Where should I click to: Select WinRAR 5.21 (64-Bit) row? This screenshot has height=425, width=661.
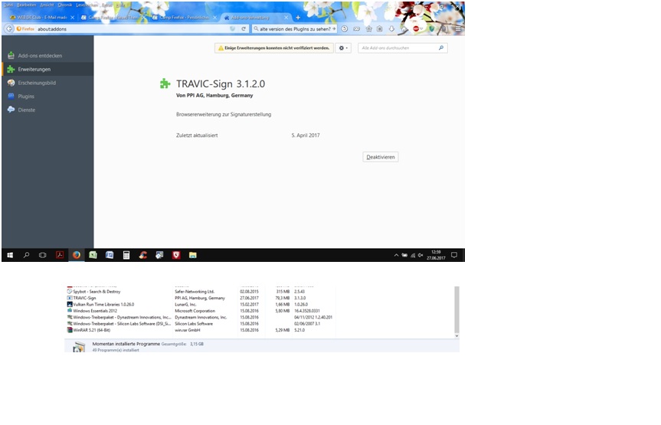(200, 330)
